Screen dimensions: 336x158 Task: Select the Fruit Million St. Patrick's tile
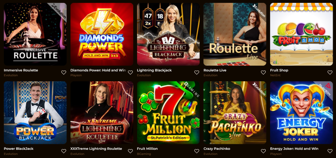click(x=168, y=113)
